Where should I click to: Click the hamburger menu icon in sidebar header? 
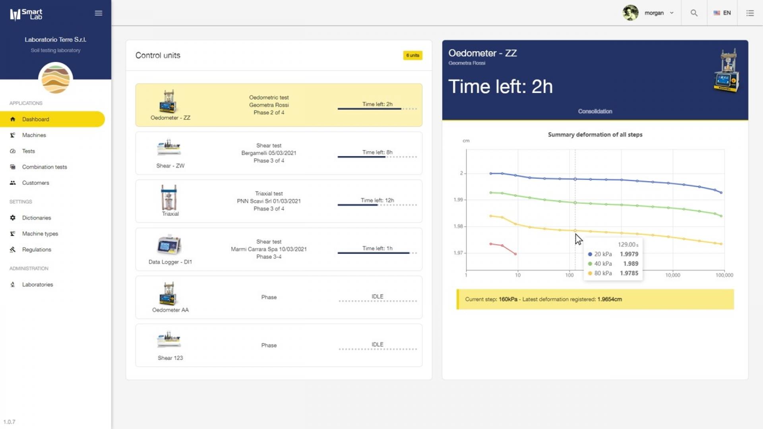[99, 13]
